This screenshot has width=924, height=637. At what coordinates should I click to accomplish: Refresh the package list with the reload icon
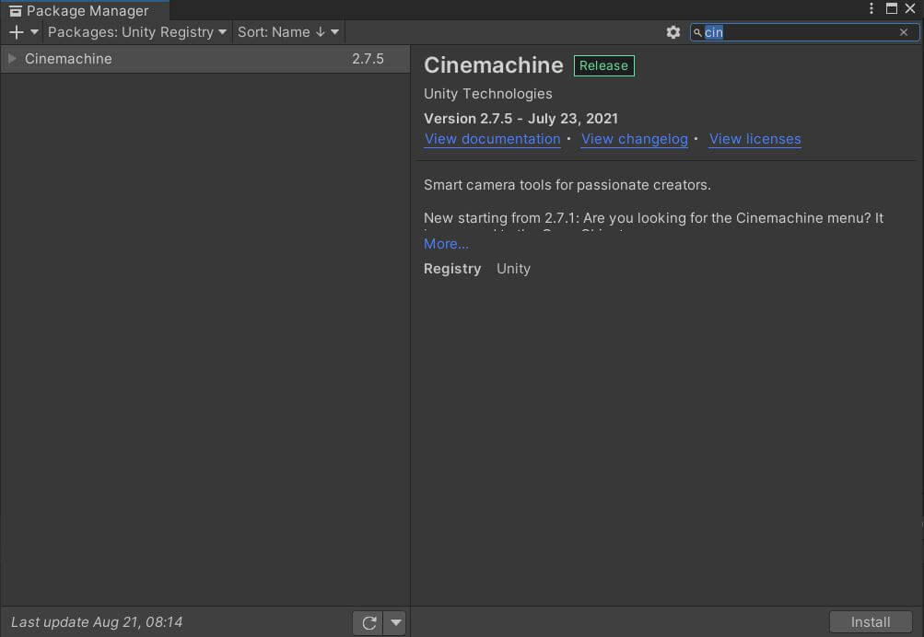[368, 623]
